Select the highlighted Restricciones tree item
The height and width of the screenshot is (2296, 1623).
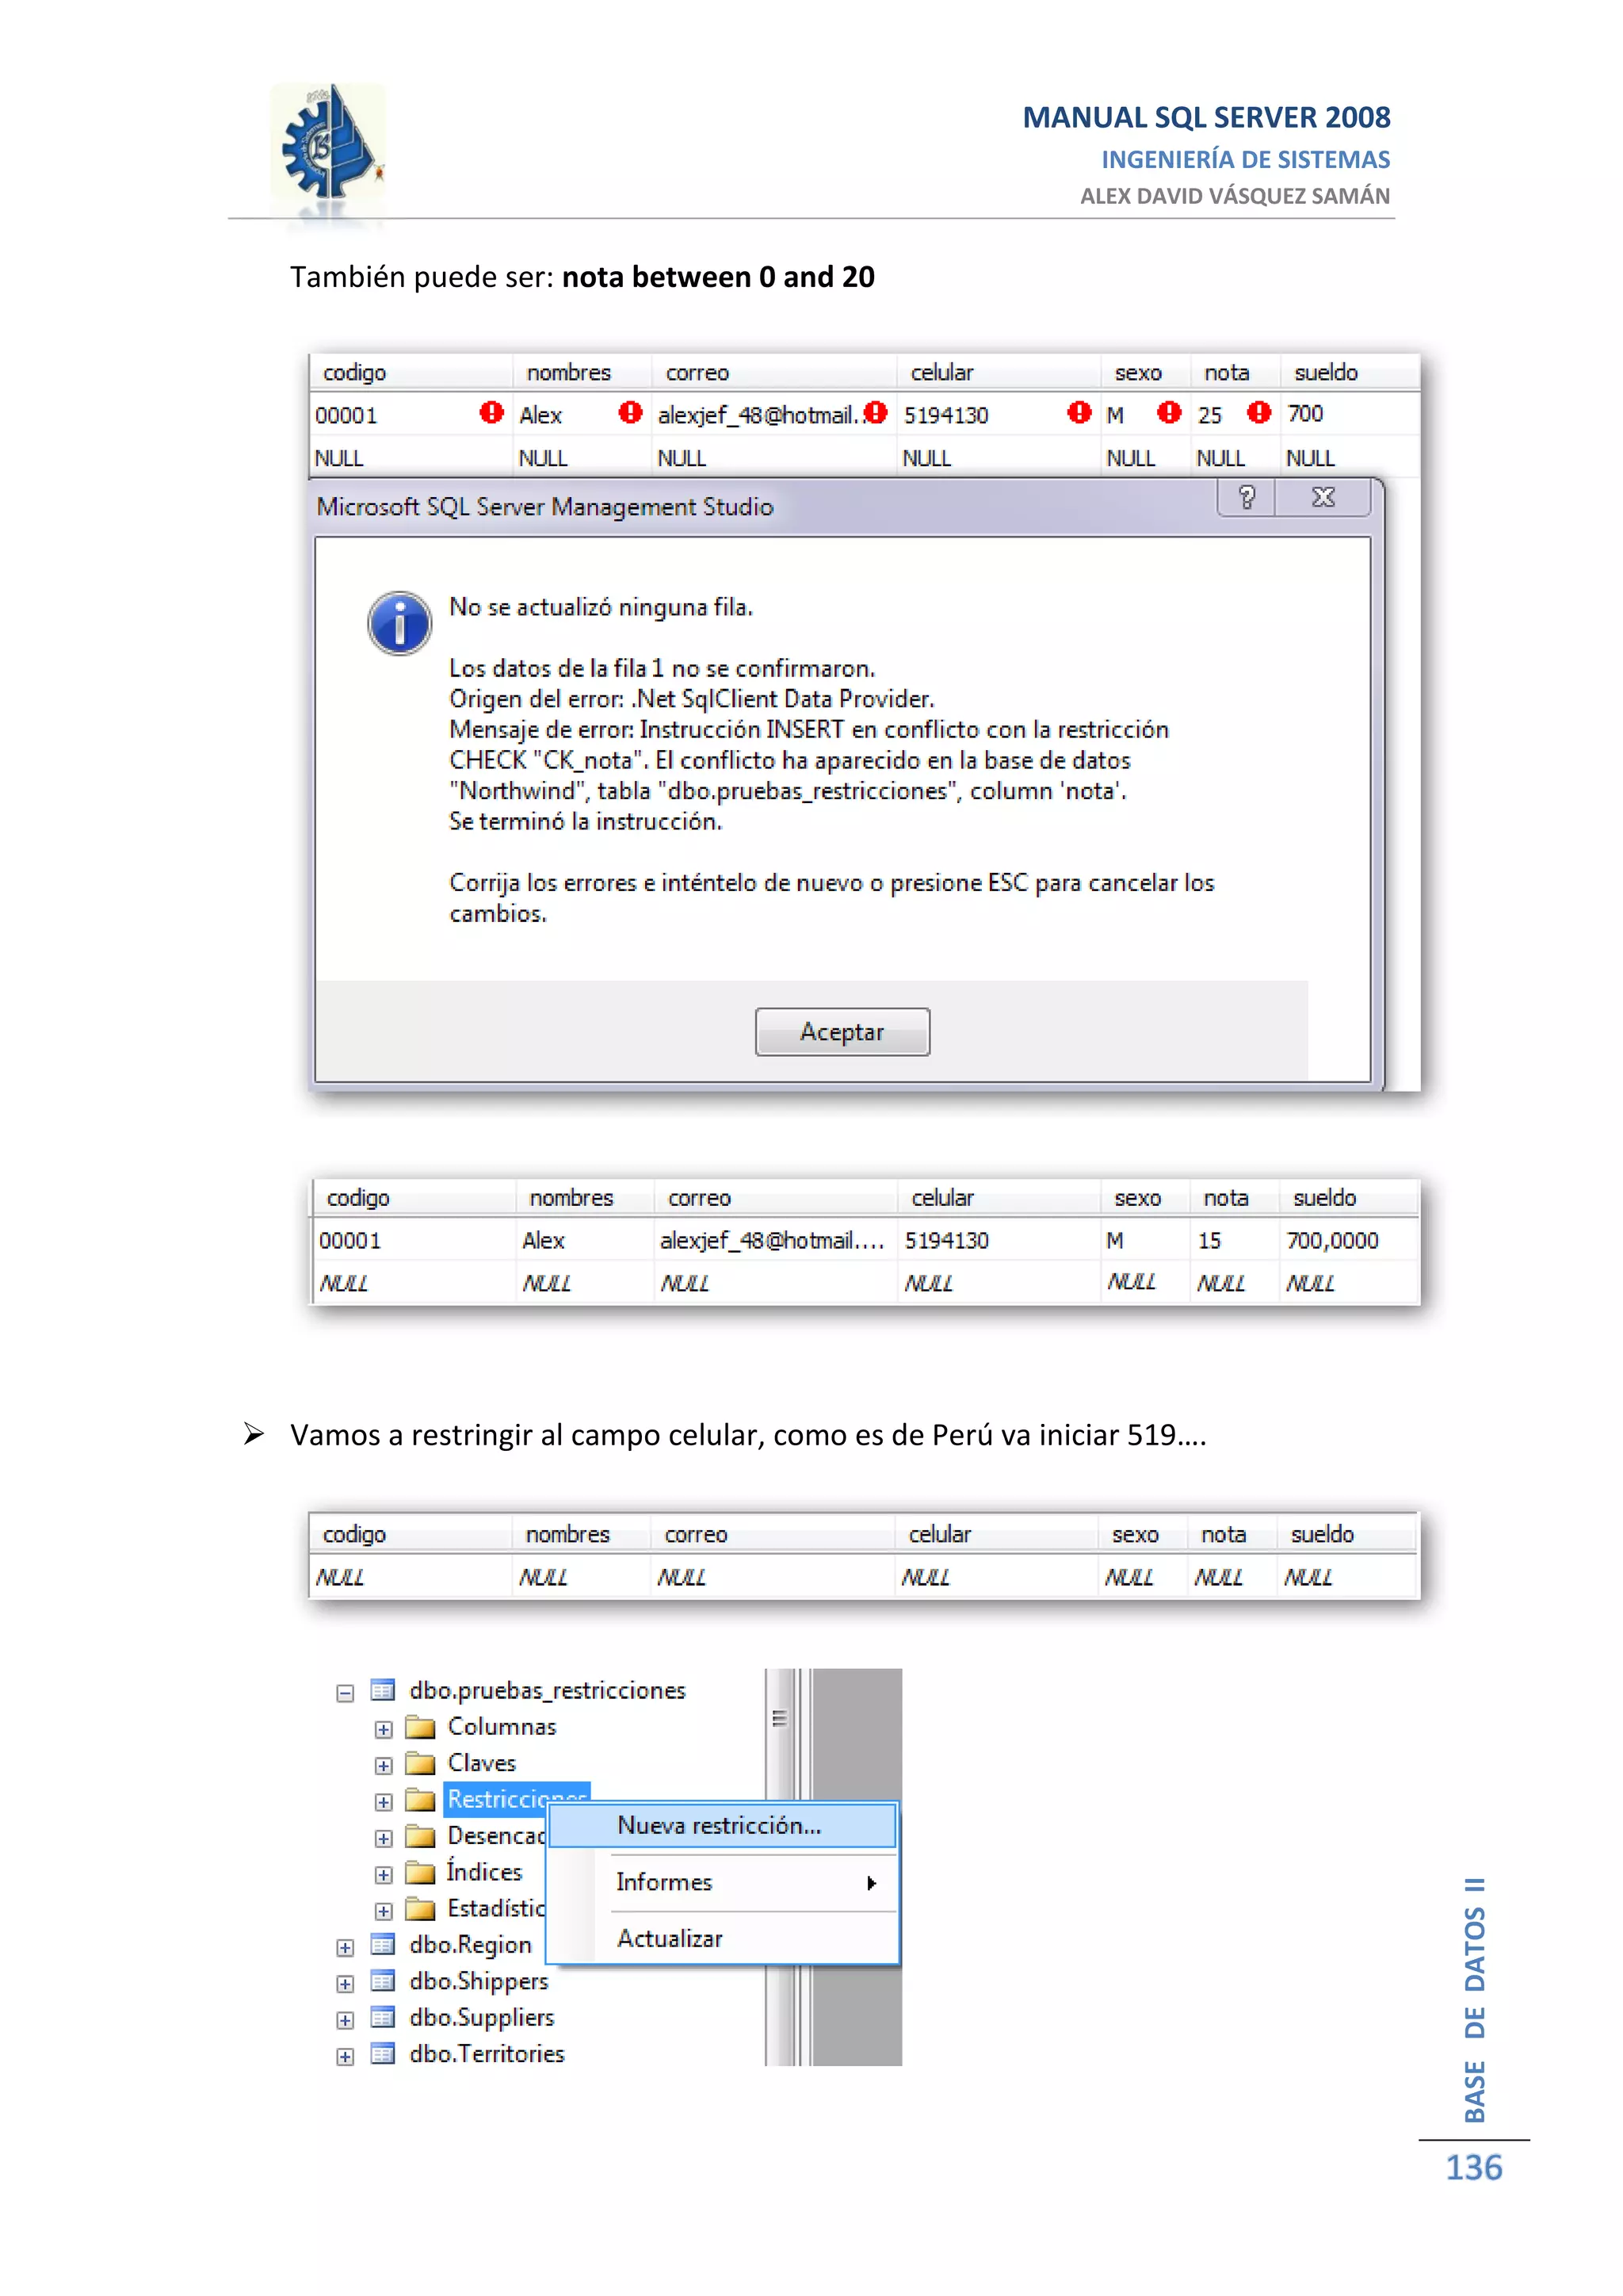[517, 1799]
